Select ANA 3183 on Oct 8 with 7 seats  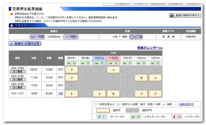pyautogui.click(x=72, y=70)
